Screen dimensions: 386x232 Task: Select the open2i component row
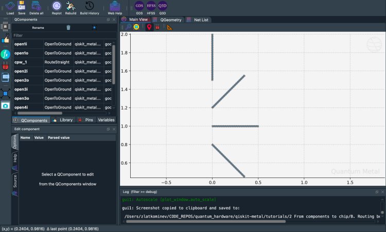tap(62, 71)
